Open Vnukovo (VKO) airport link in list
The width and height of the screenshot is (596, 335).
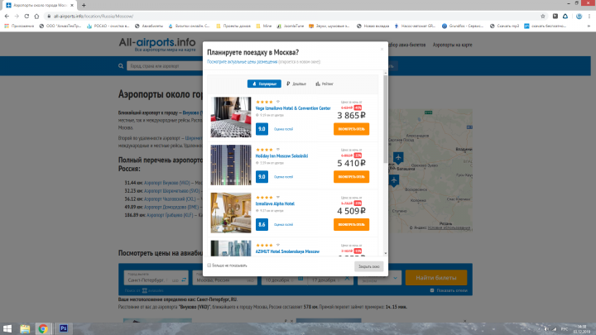click(x=167, y=183)
